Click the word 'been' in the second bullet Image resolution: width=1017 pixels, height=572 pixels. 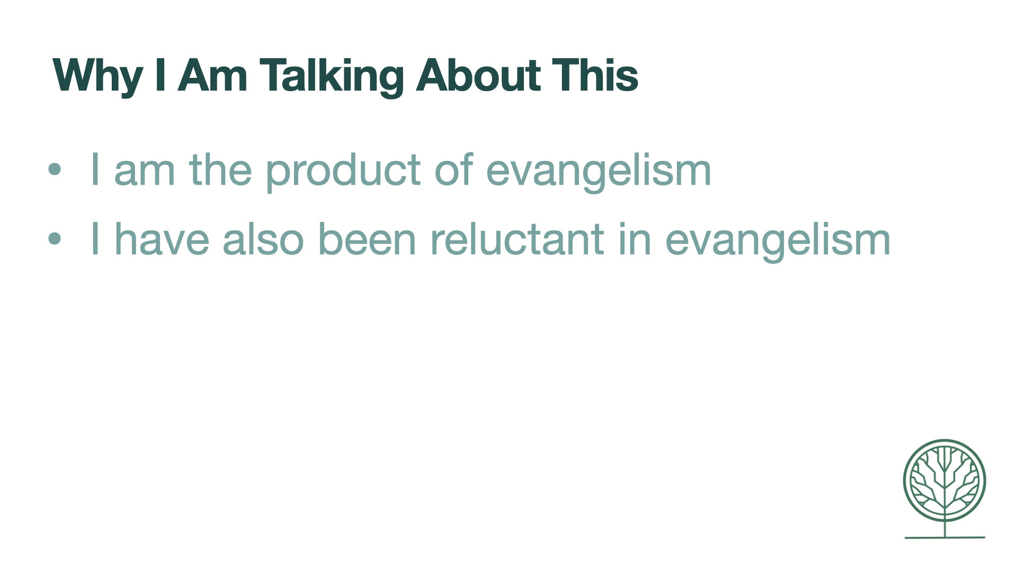point(367,238)
